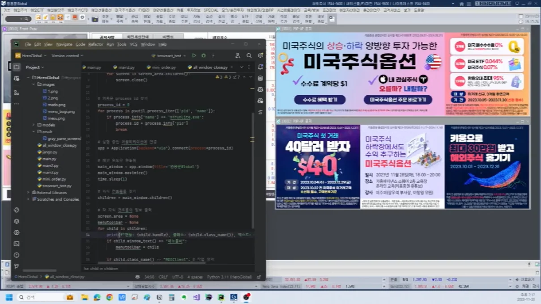Click the Debug bug icon in PyCharm

tap(204, 55)
